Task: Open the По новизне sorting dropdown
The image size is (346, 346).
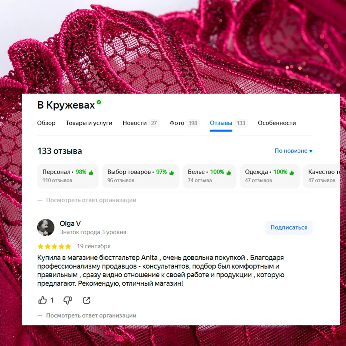Action: coord(294,151)
